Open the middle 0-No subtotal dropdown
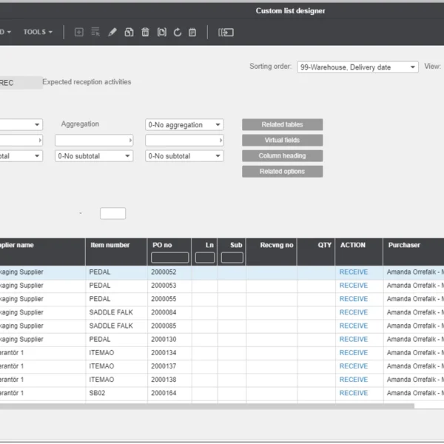This screenshot has width=444, height=444. [x=94, y=156]
